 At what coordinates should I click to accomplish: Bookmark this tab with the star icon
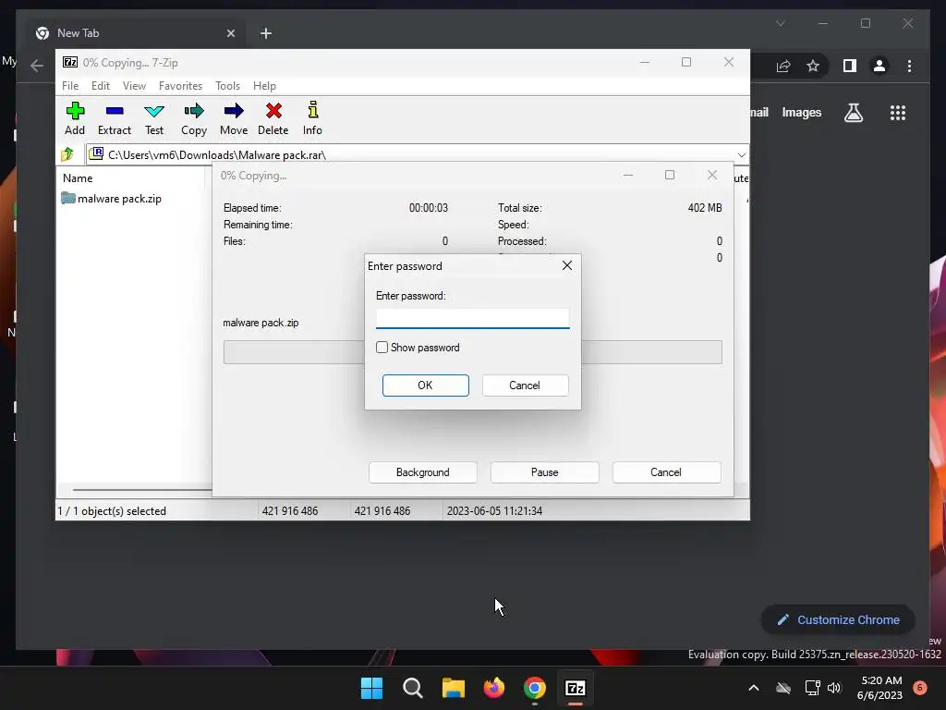[813, 66]
